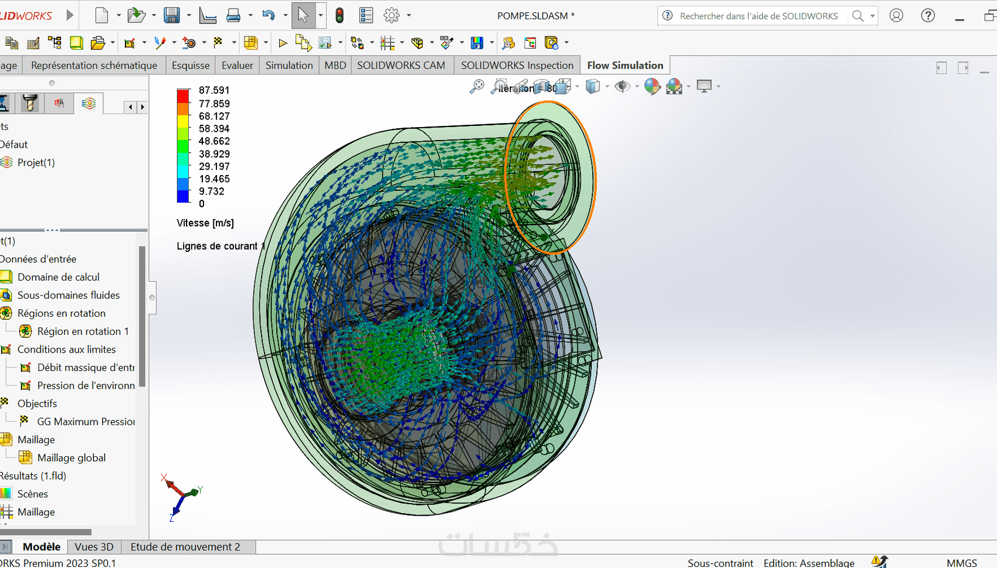Click the Rebuild traffic light icon
This screenshot has width=997, height=568.
coord(340,15)
